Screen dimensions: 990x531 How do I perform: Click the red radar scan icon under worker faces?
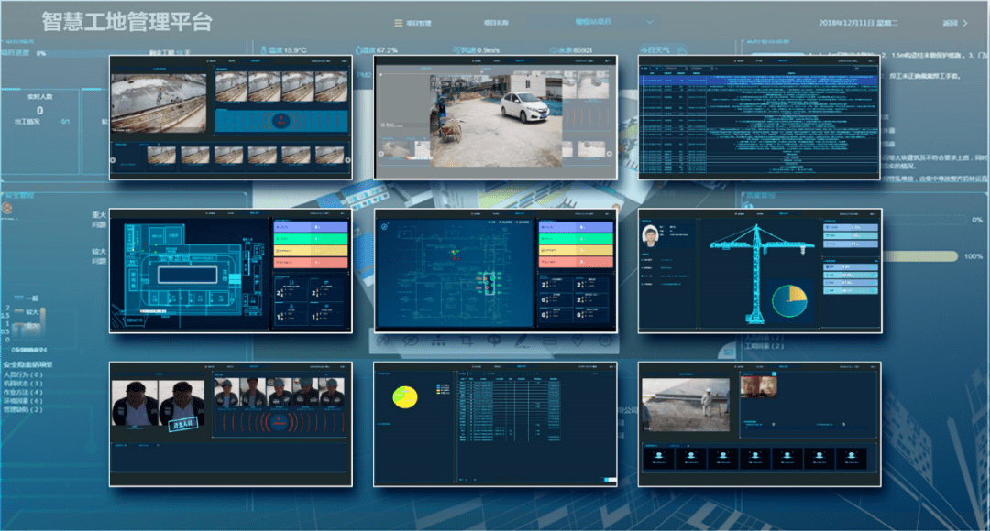click(280, 423)
